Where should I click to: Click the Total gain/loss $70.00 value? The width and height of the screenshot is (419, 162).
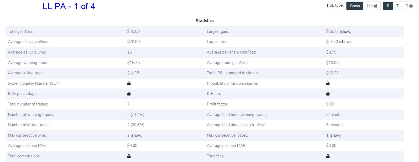[x=133, y=31]
